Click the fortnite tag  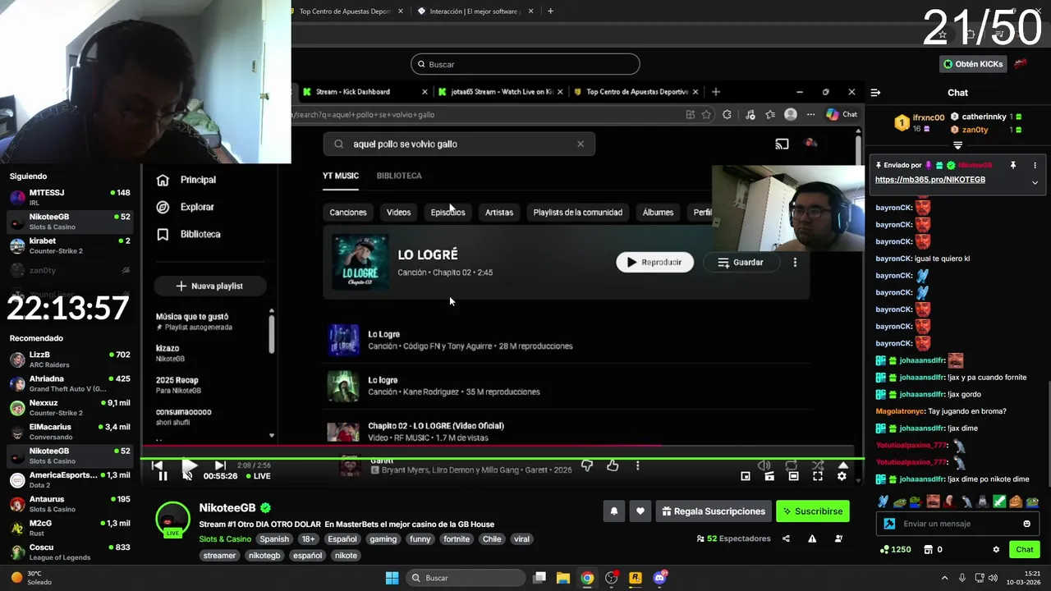click(457, 539)
